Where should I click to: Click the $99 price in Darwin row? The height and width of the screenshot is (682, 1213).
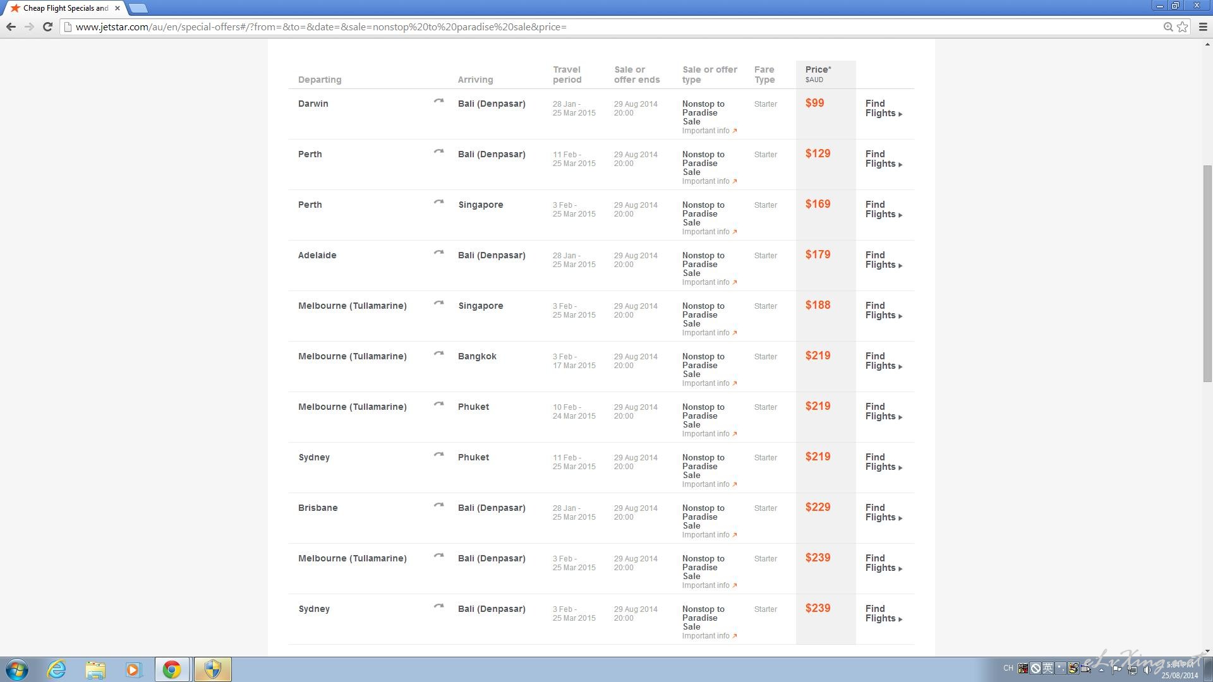(814, 103)
